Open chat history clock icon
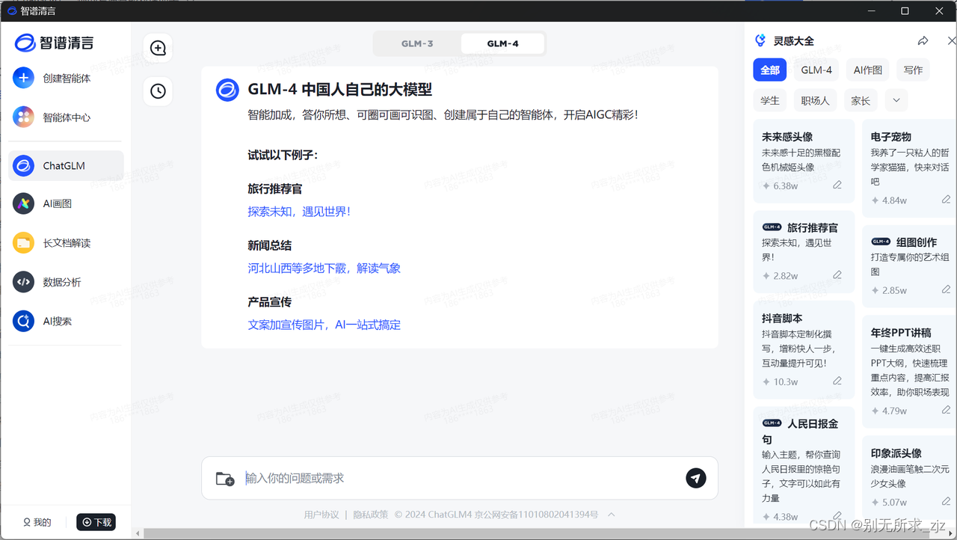 click(x=158, y=91)
